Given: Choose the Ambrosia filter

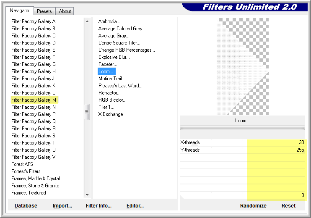Looking at the screenshot, I should point(109,21).
